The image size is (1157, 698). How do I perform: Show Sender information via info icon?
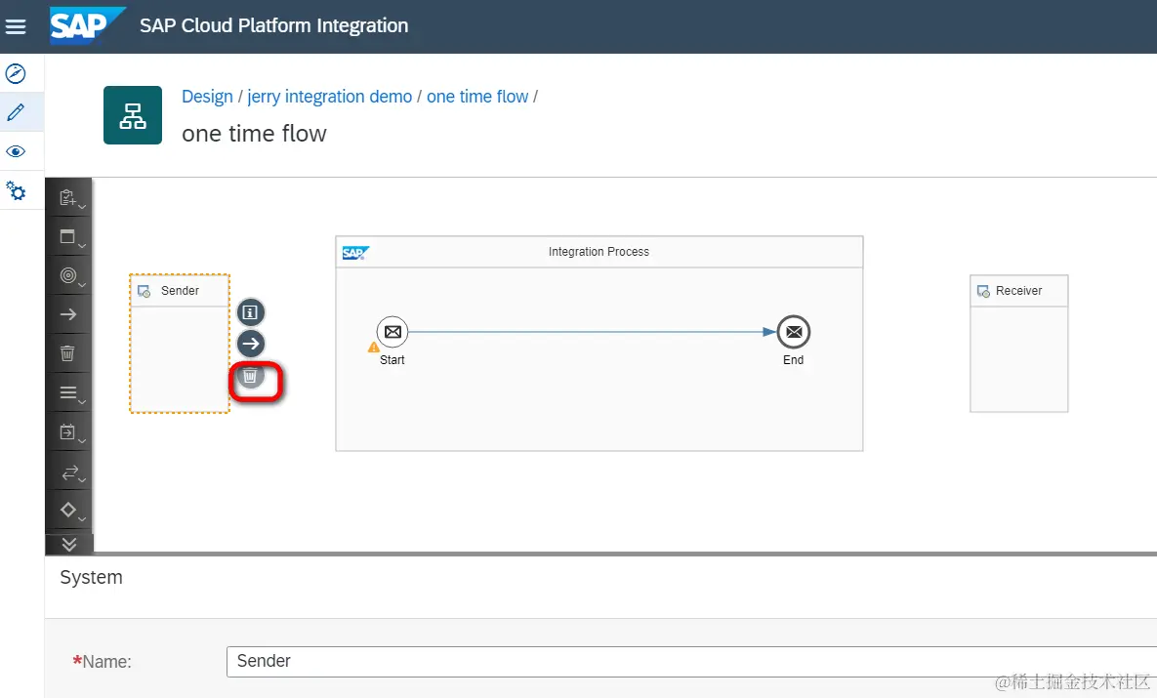point(251,312)
